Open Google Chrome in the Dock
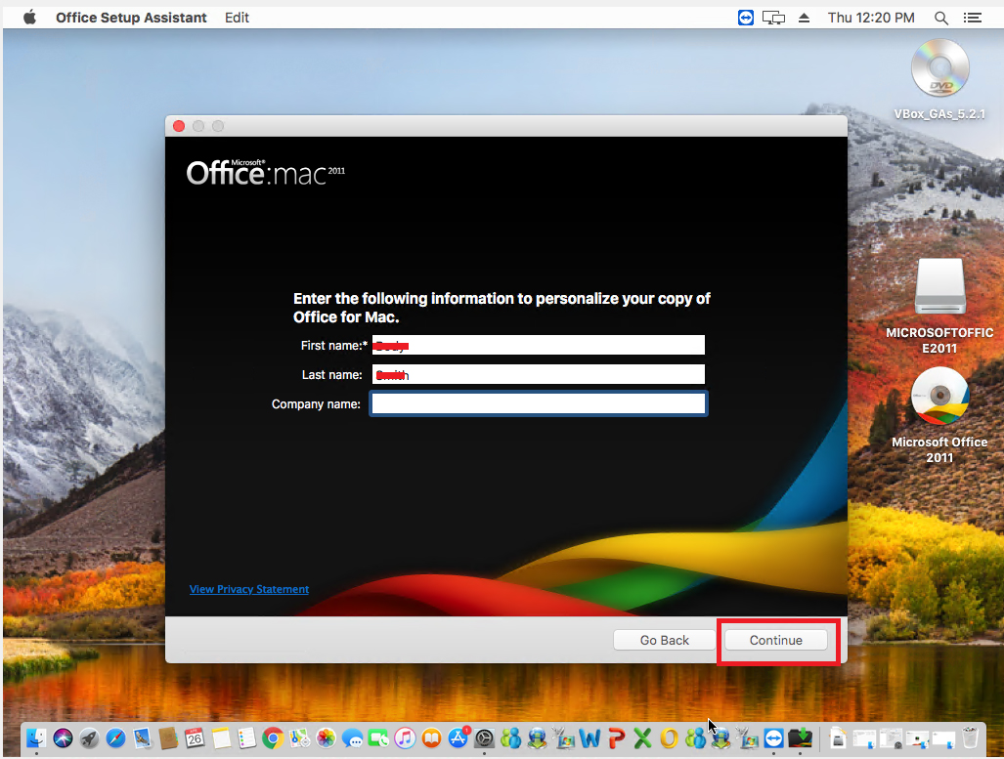The width and height of the screenshot is (1004, 759). (x=274, y=738)
